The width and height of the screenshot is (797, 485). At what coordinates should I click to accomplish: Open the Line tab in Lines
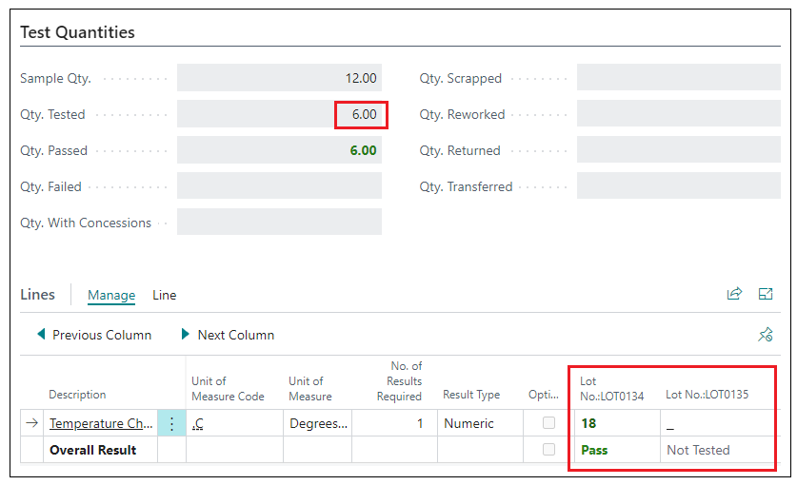pyautogui.click(x=165, y=296)
